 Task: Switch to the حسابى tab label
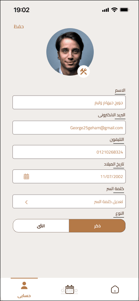(x=24, y=296)
